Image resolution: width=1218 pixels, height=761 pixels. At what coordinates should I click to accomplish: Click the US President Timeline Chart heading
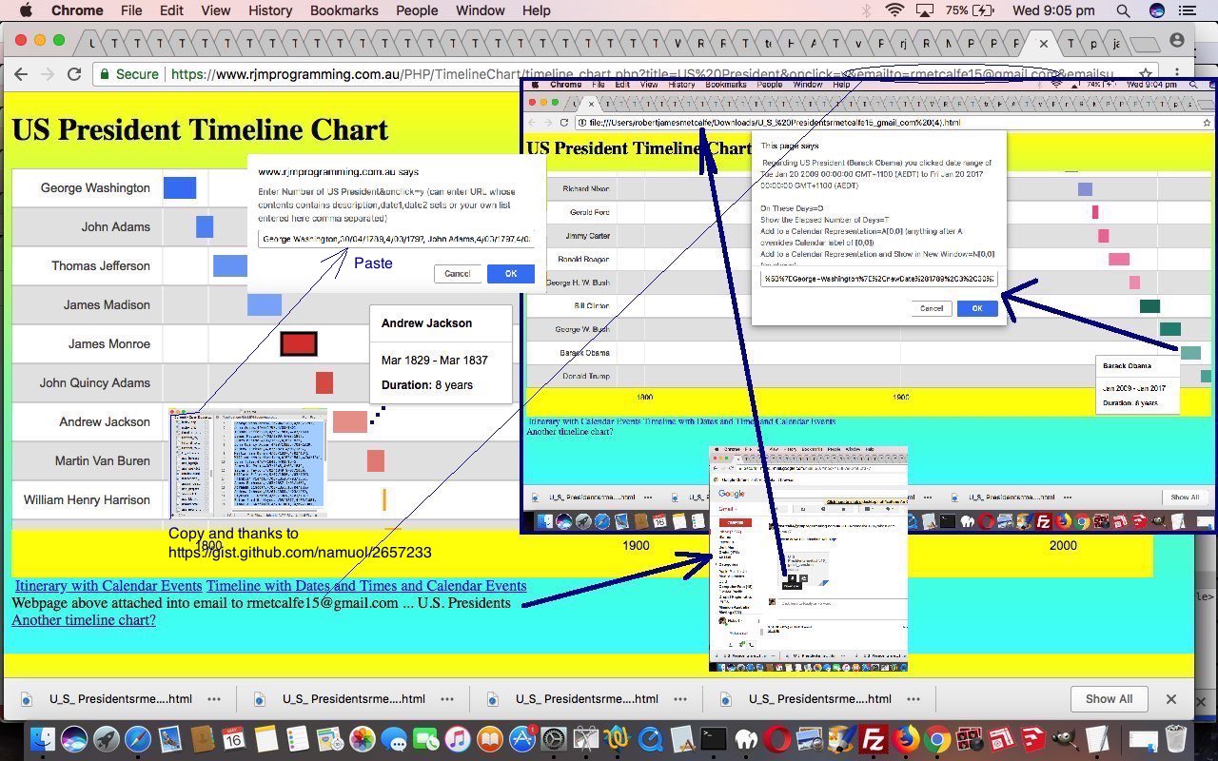pos(200,129)
